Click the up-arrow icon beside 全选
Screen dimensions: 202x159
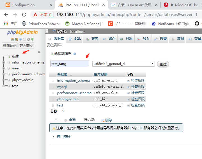(58, 120)
